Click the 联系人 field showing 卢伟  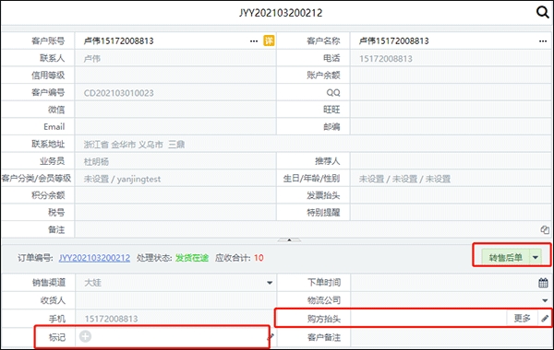[175, 58]
